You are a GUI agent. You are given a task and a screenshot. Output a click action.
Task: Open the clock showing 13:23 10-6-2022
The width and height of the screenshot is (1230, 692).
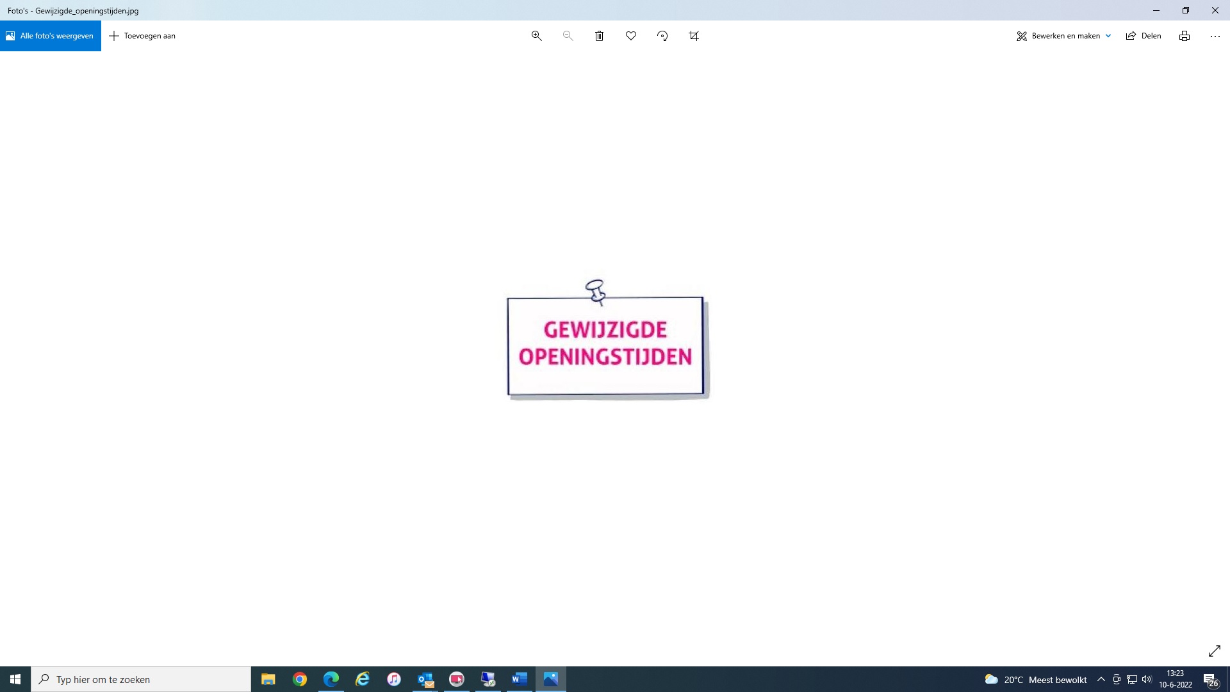[x=1176, y=679]
